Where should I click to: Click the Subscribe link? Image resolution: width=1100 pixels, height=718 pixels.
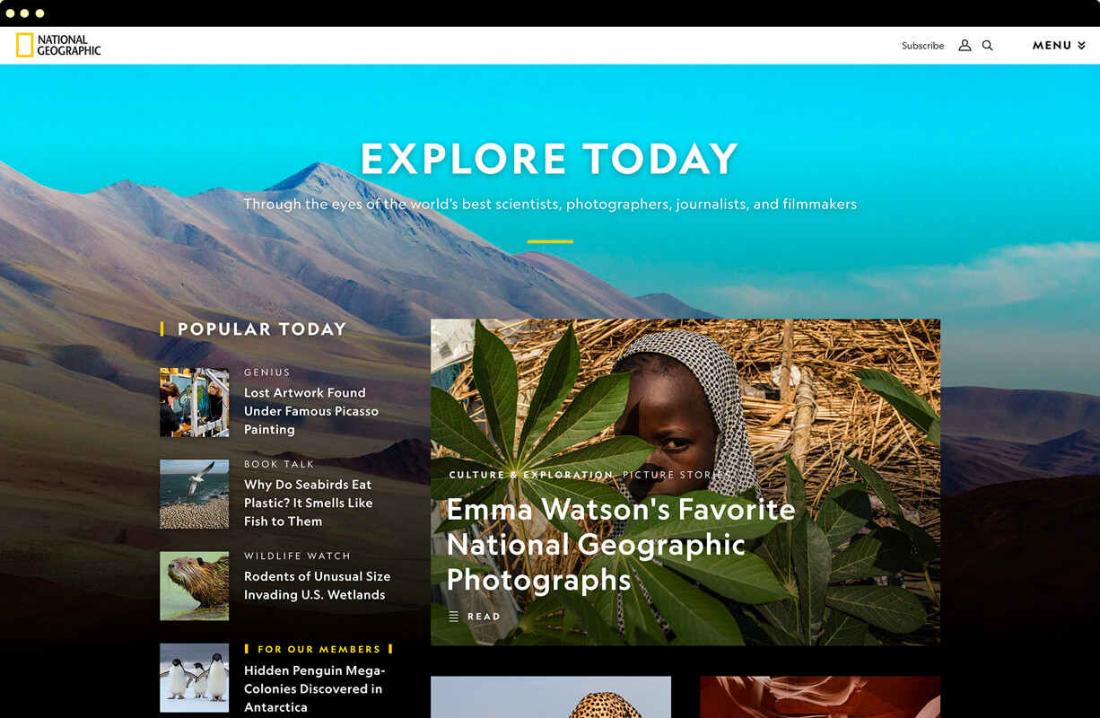(x=922, y=45)
